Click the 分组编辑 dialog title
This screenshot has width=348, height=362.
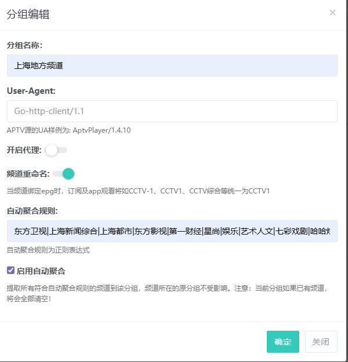pos(28,14)
